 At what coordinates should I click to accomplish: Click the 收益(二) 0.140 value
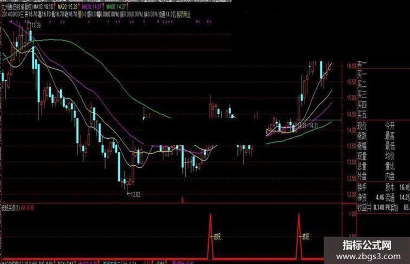378,208
